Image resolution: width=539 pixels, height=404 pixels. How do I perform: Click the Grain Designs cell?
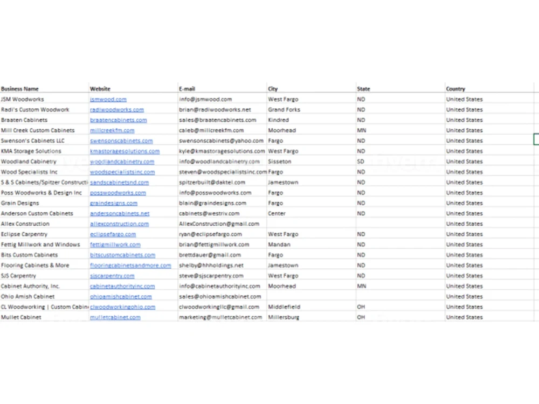[44, 203]
